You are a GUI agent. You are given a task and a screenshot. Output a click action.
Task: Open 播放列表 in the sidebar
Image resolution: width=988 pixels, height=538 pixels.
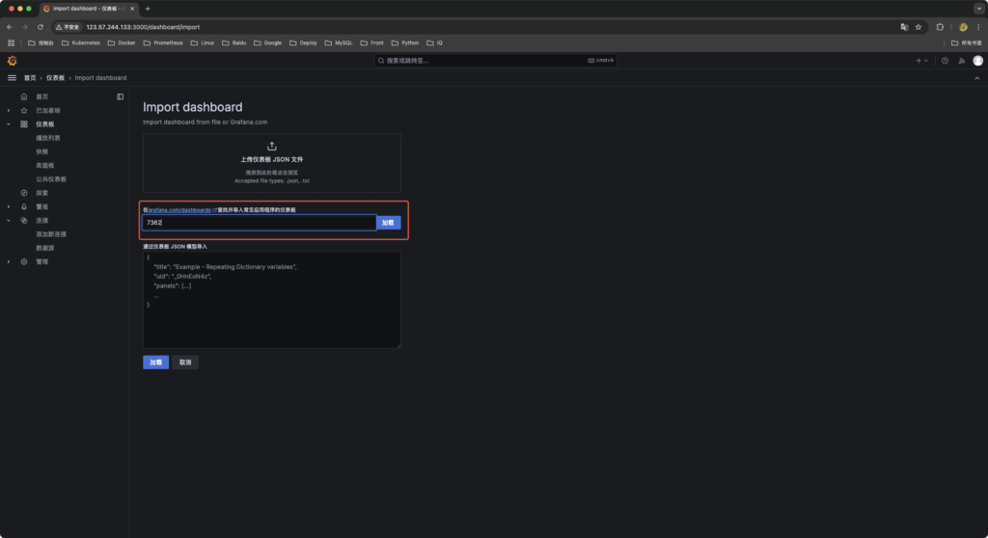coord(48,138)
